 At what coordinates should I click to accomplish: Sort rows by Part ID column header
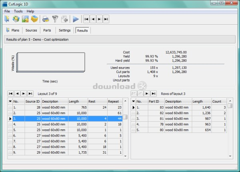[156, 101]
